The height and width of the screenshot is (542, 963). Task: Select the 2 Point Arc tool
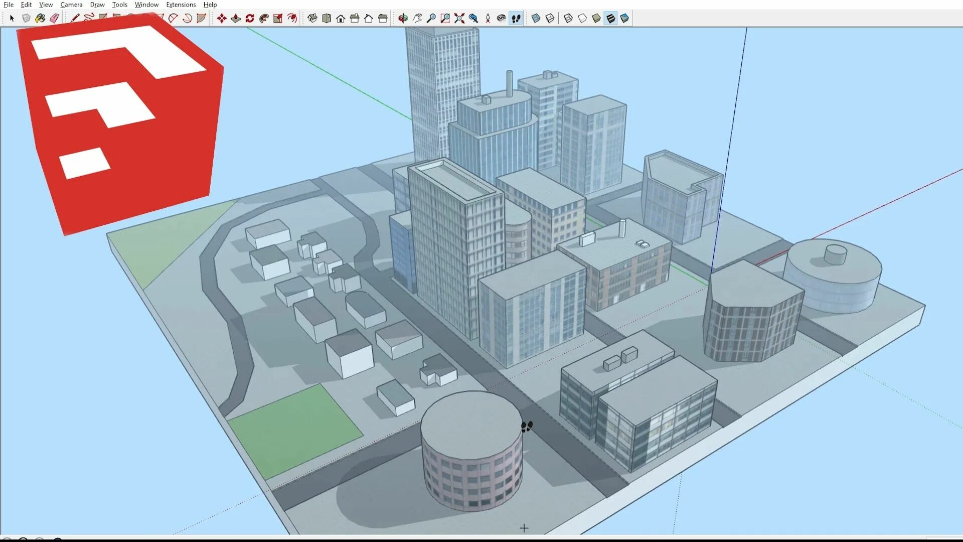pos(173,19)
